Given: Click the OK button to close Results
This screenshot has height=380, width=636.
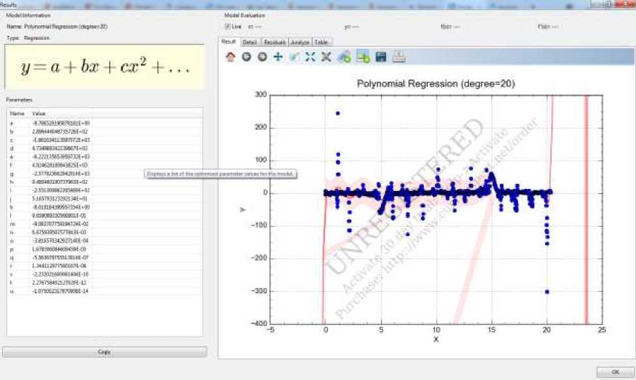Looking at the screenshot, I should point(614,372).
